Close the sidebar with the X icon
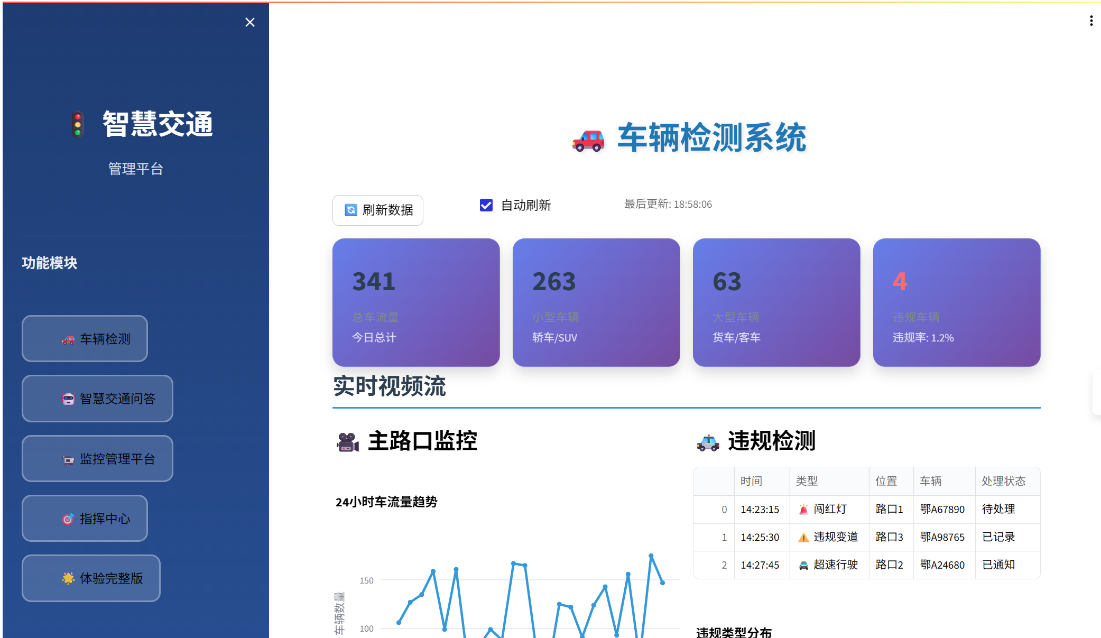Screen dimensions: 1101x638 click(x=250, y=22)
